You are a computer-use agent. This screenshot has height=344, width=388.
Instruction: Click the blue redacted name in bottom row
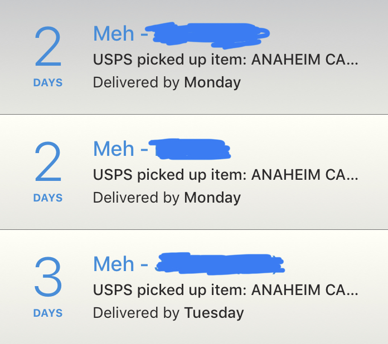pos(221,263)
